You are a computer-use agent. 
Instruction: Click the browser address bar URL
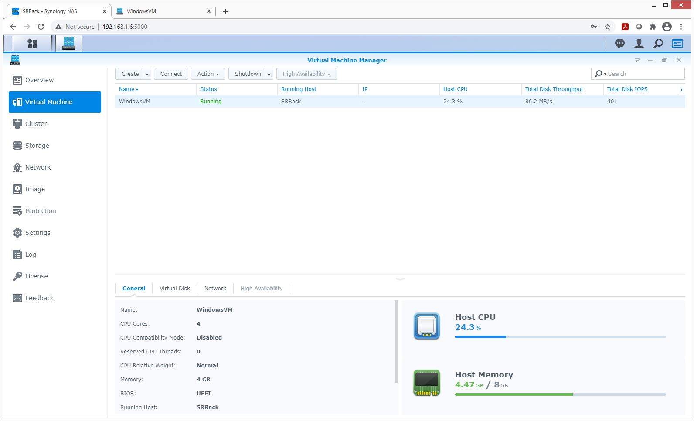pyautogui.click(x=125, y=27)
